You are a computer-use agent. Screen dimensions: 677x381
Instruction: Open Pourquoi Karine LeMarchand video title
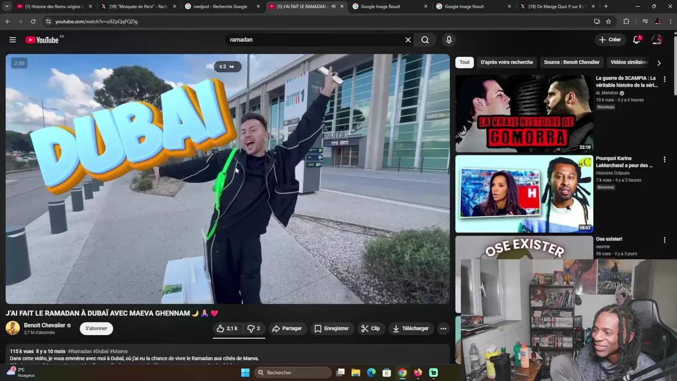point(624,162)
